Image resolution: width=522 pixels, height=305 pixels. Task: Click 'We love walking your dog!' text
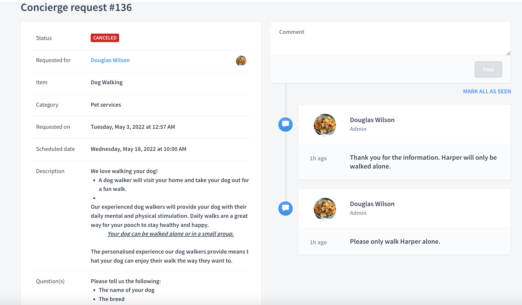pos(124,171)
